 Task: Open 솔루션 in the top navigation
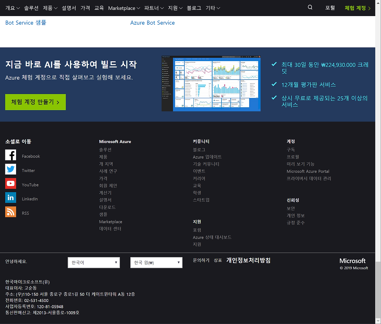click(31, 8)
